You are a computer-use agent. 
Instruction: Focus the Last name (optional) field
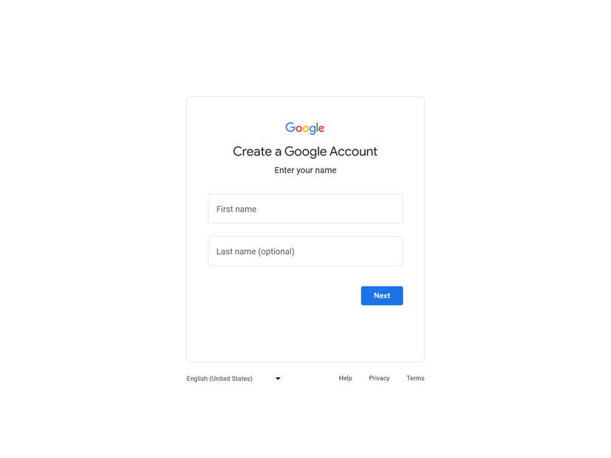(305, 252)
